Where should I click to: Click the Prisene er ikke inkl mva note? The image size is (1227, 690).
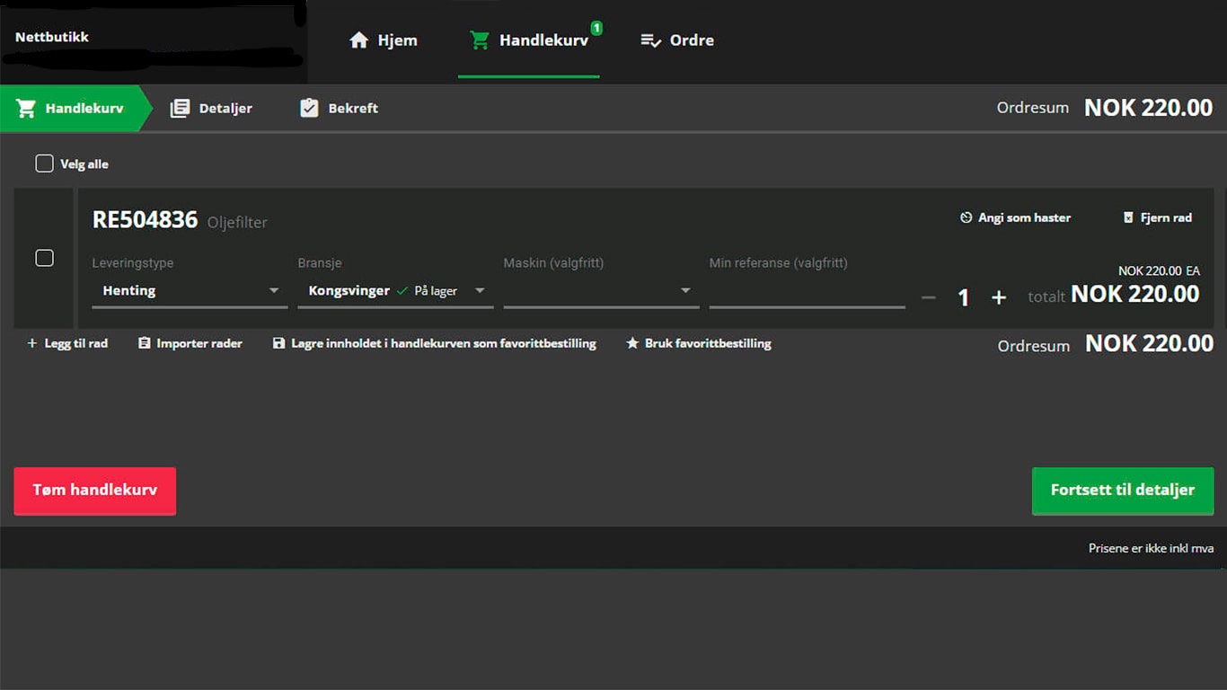click(x=1151, y=548)
